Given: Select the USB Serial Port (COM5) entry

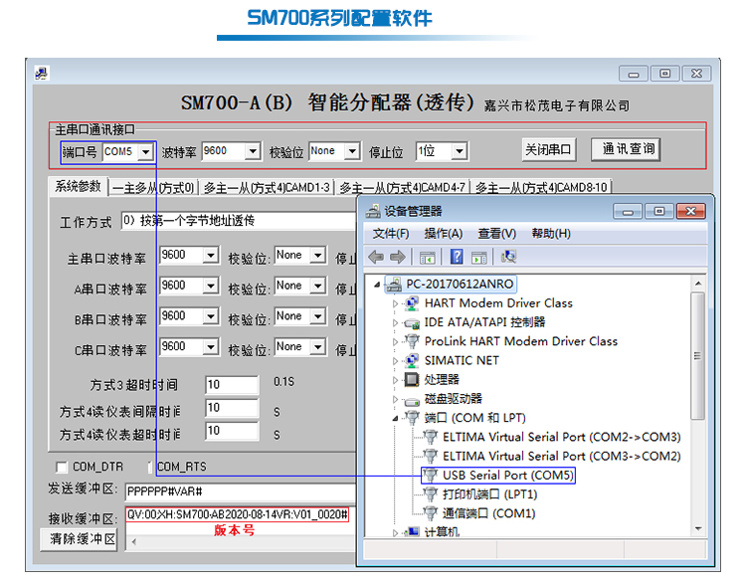Looking at the screenshot, I should click(x=508, y=476).
